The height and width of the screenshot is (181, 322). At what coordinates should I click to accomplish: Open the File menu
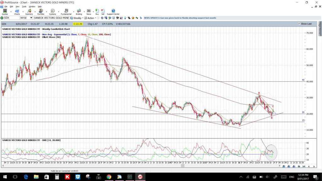tap(6, 7)
